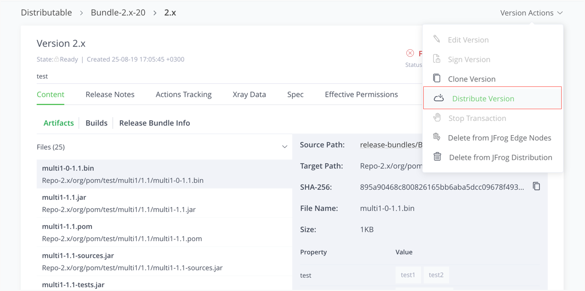Click the hand icon beside Stop Transaction

(x=437, y=118)
